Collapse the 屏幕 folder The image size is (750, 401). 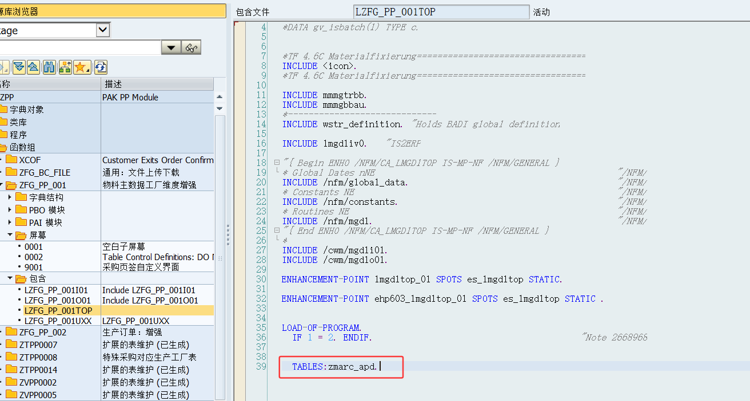[x=10, y=234]
